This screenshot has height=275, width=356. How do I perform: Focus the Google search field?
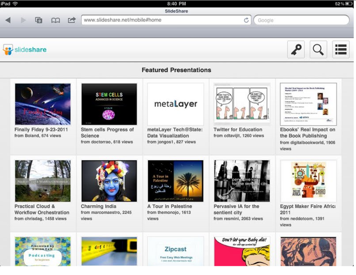pos(301,20)
